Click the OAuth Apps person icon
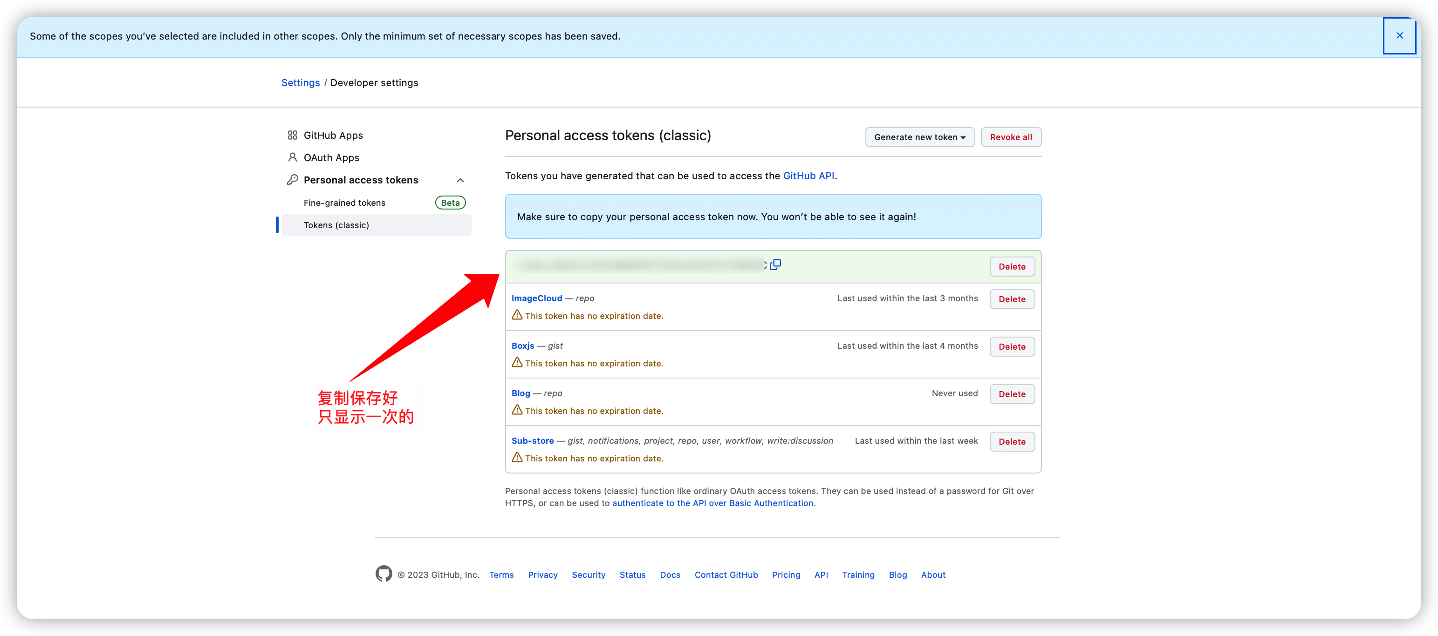This screenshot has width=1438, height=636. pos(292,157)
